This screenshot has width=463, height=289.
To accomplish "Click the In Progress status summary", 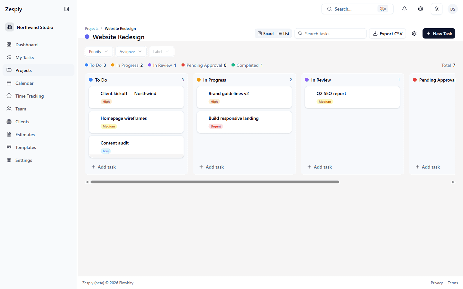I will tap(127, 65).
